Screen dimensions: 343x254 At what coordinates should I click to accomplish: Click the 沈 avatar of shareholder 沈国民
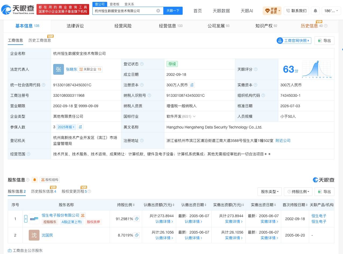[x=34, y=235]
